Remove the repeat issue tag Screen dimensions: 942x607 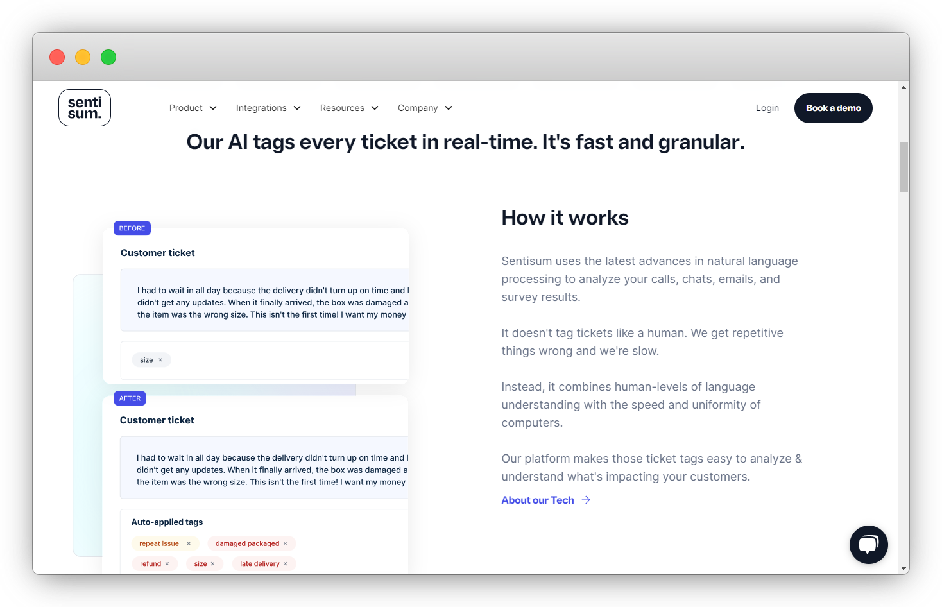(x=190, y=543)
